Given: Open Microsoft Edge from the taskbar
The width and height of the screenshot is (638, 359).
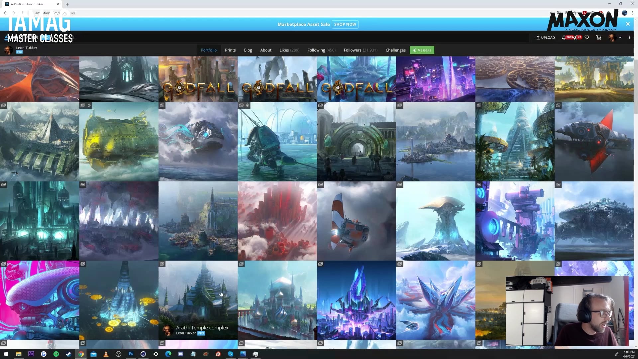Looking at the screenshot, I should click(x=168, y=354).
